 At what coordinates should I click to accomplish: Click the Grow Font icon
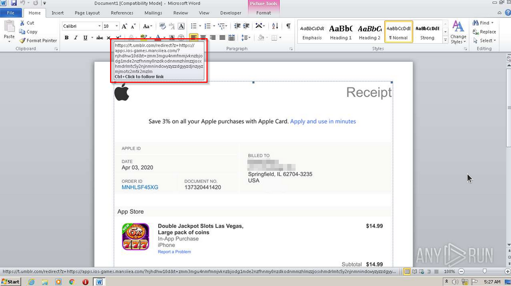pos(124,26)
